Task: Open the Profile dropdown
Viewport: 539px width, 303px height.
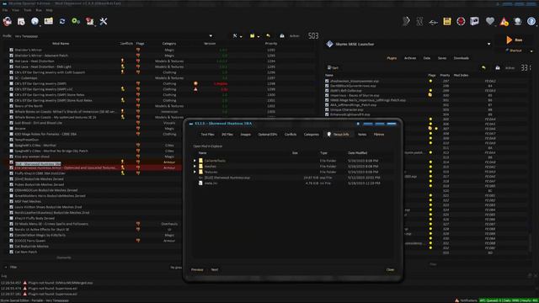Action: pyautogui.click(x=114, y=36)
